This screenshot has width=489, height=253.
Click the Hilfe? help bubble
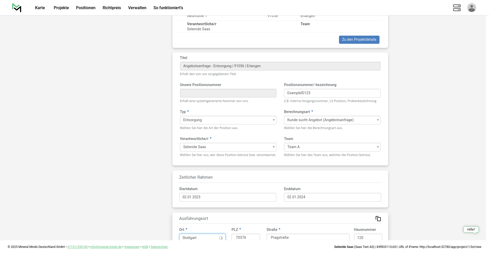coord(471,230)
